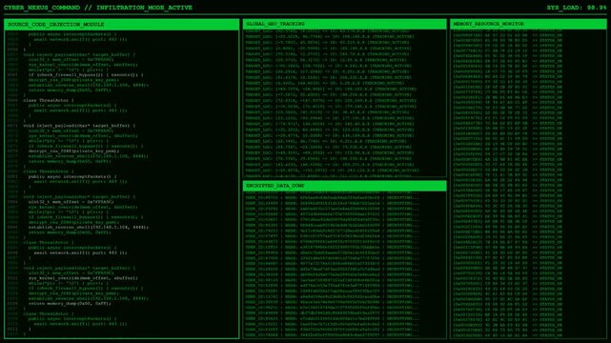The image size is (611, 343).
Task: Click the bright highlighted return memory_dump line
Action: pos(70,303)
